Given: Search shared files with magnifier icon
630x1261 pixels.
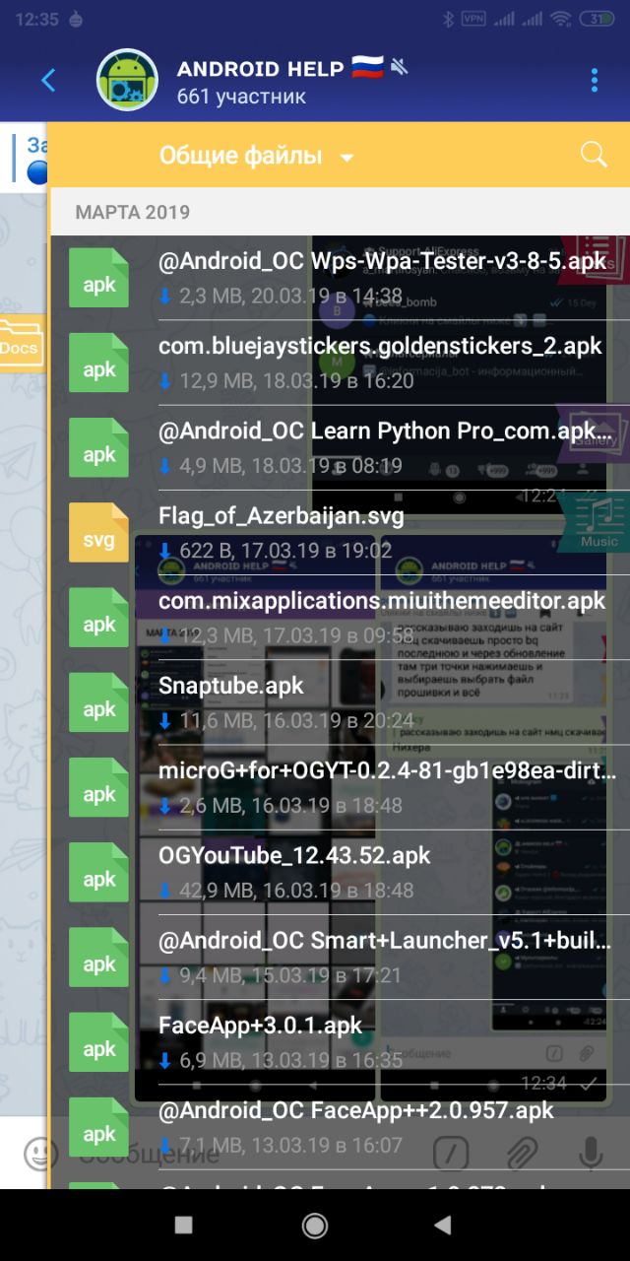Looking at the screenshot, I should tap(594, 155).
